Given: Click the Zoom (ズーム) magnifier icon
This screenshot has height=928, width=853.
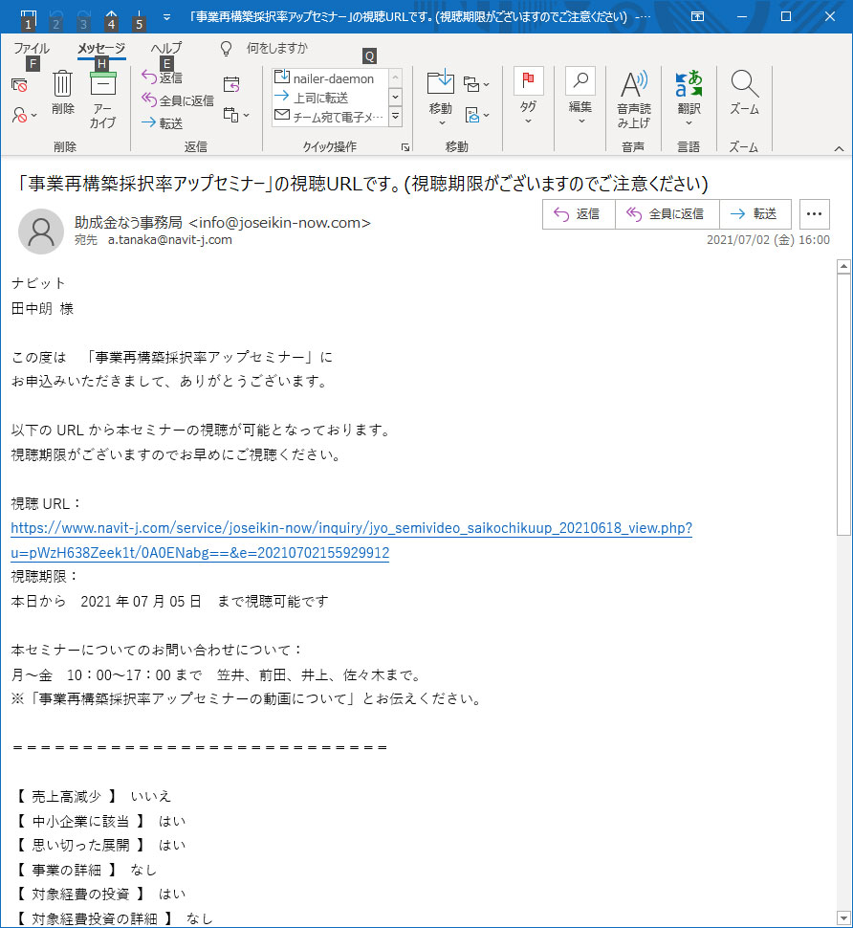Looking at the screenshot, I should 744,95.
